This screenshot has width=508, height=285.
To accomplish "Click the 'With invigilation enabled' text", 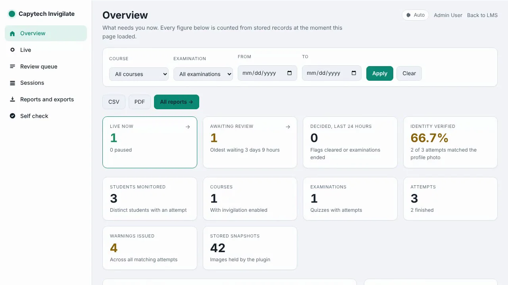I will [239, 210].
